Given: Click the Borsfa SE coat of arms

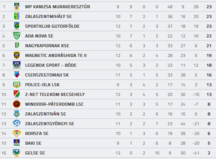Looking at the screenshot, I should [17, 133].
